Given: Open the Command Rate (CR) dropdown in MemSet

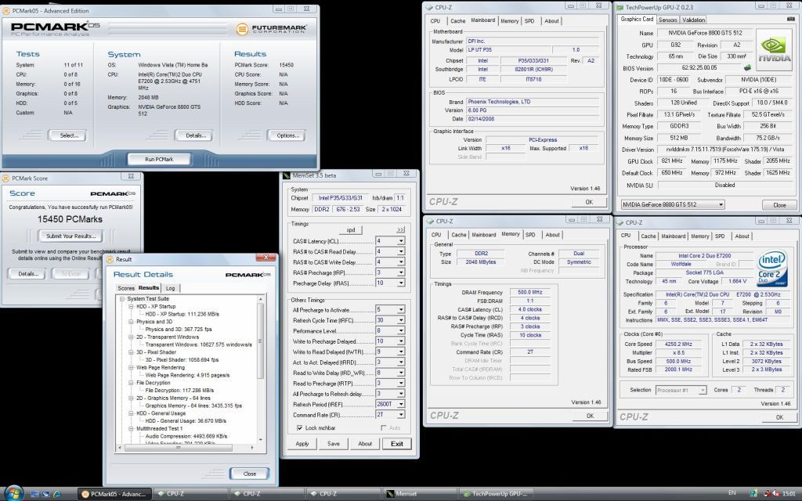Looking at the screenshot, I should (x=401, y=415).
